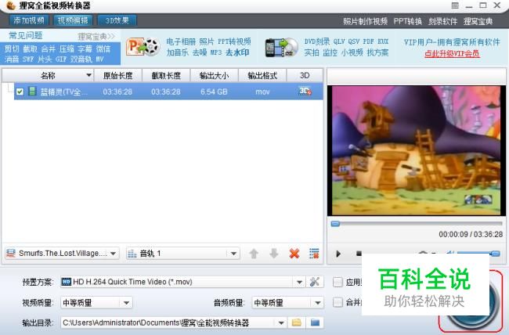Stop the preview playback
The height and width of the screenshot is (335, 509).
(359, 253)
